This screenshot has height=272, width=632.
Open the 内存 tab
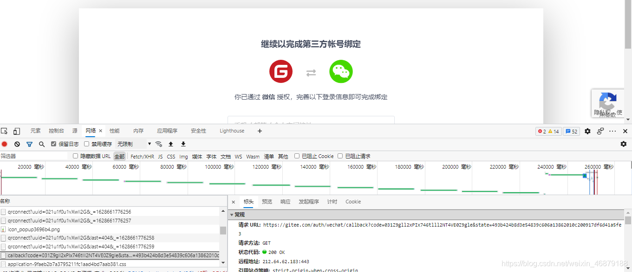pos(138,131)
